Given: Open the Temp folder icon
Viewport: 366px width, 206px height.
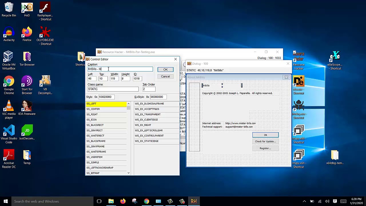Looking at the screenshot, I should (x=27, y=157).
